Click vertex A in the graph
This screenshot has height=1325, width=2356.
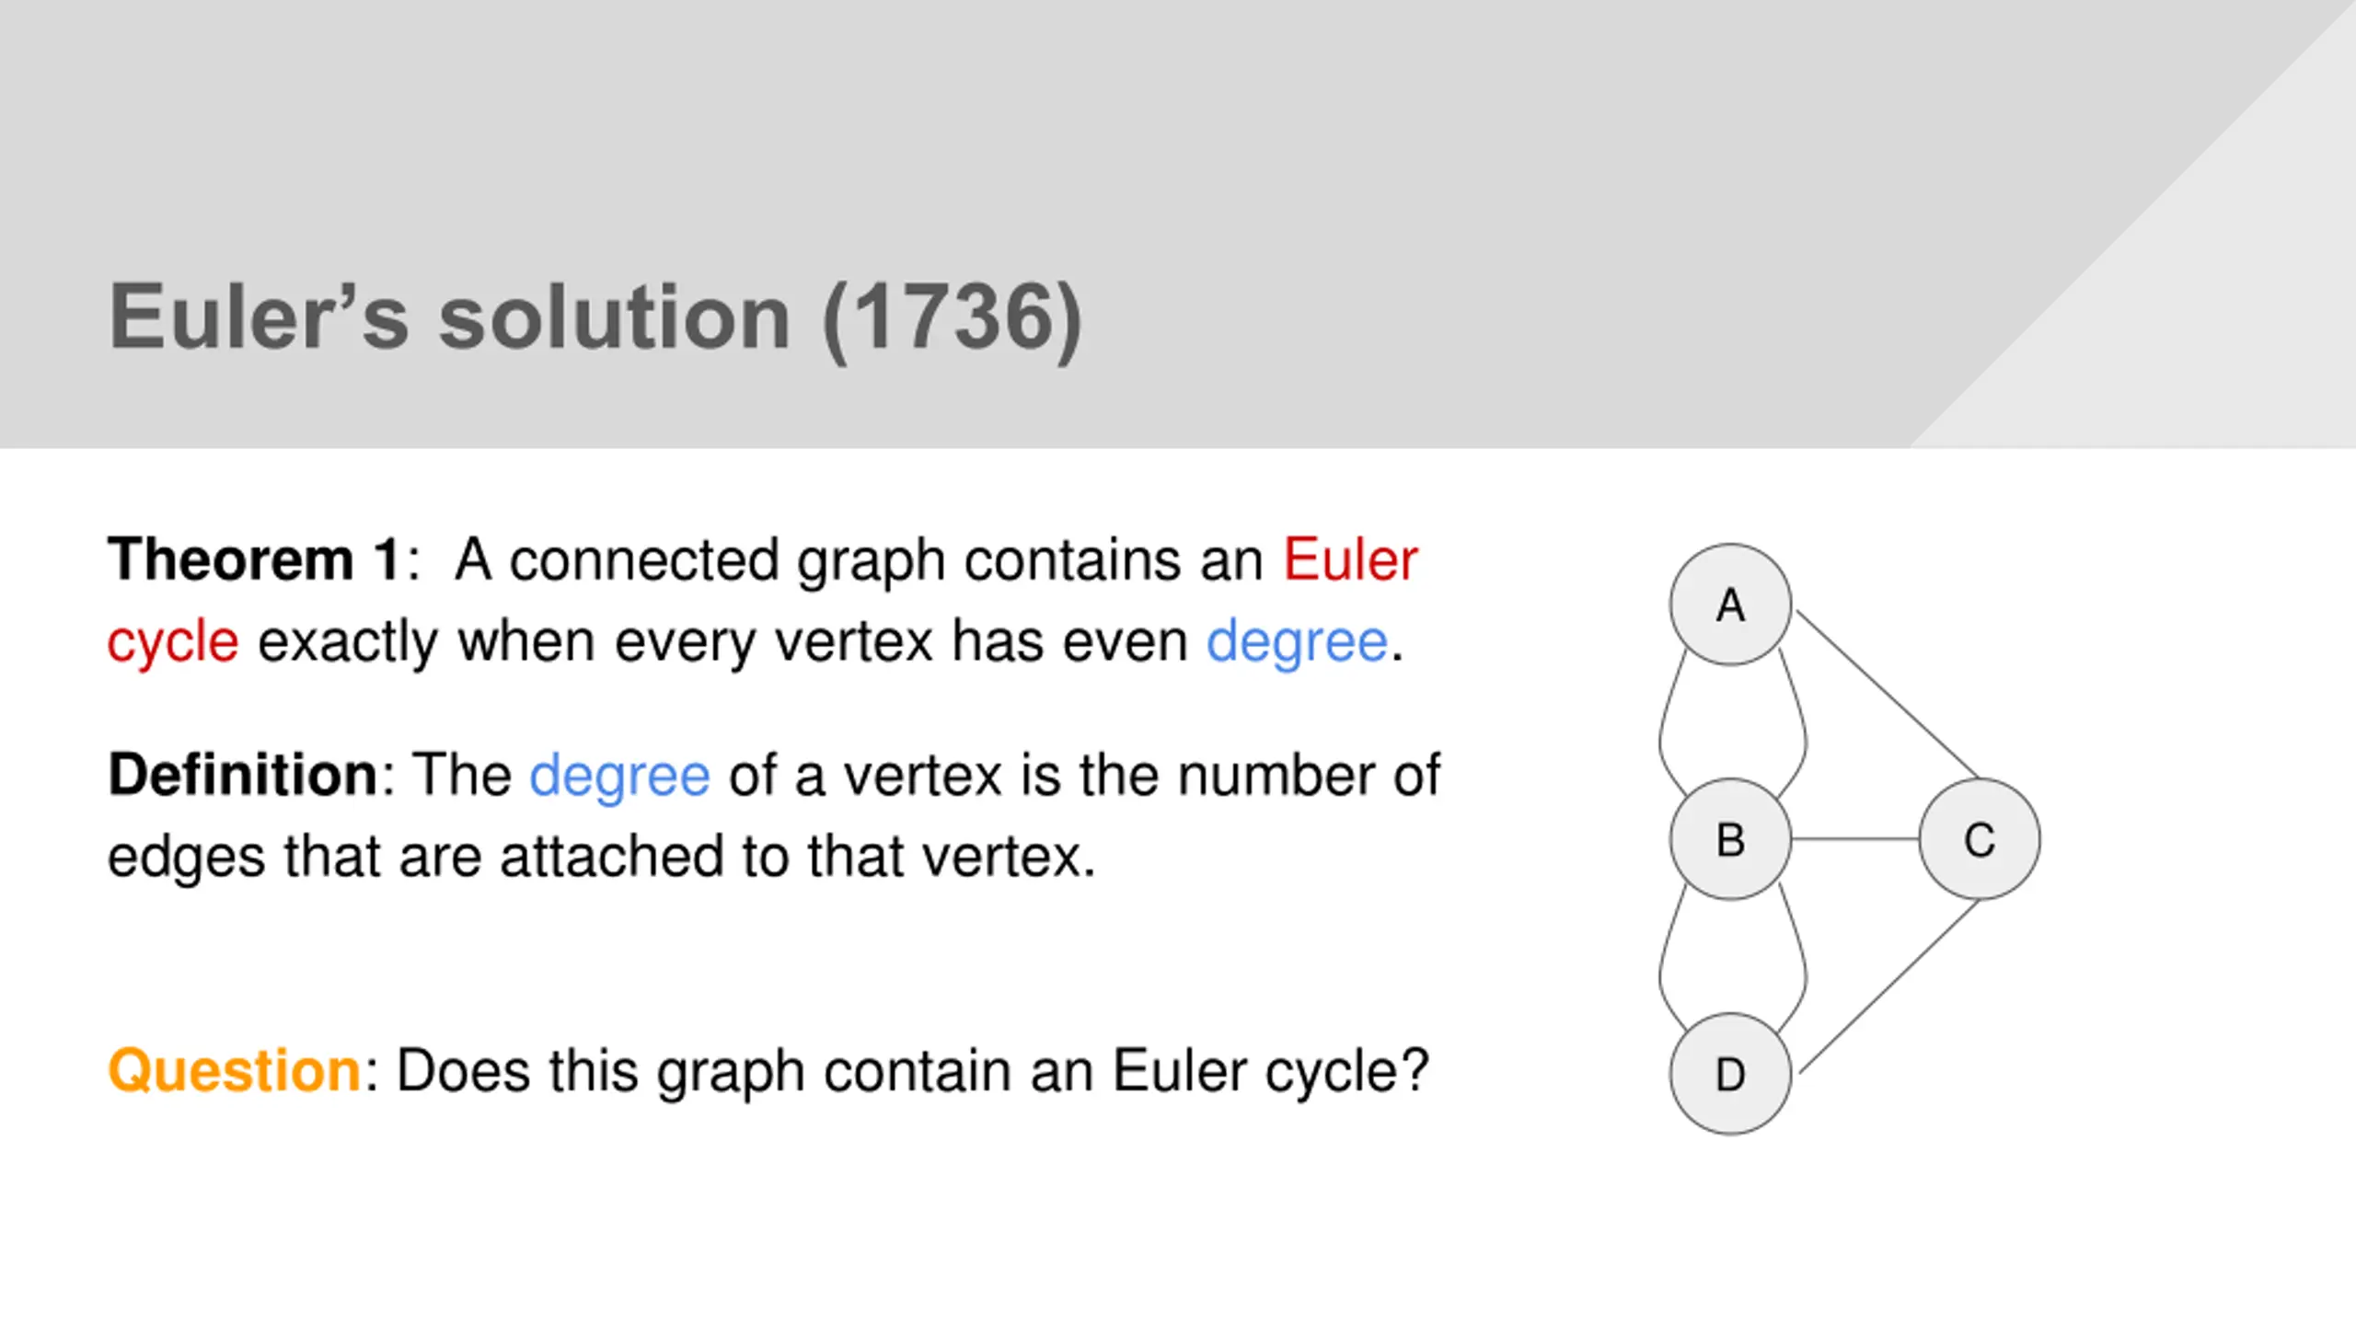[x=1730, y=605]
